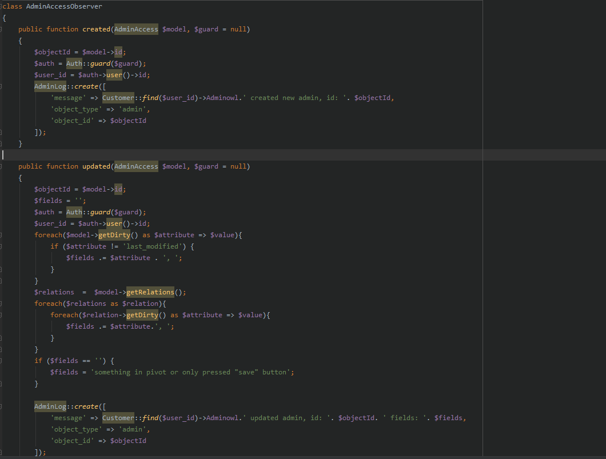Screen dimensions: 606x459
Task: Fold the if $attribute != 'last_modified' block
Action: 2,246
